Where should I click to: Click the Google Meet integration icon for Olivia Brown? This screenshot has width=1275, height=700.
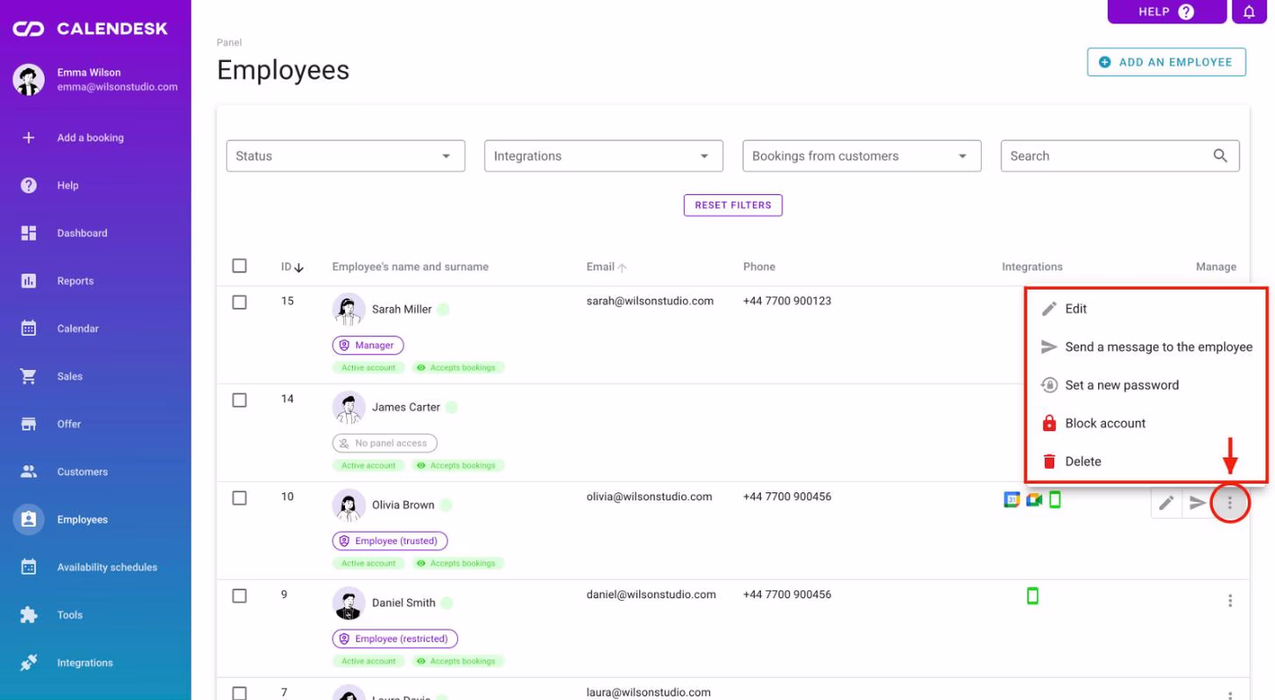[1034, 500]
